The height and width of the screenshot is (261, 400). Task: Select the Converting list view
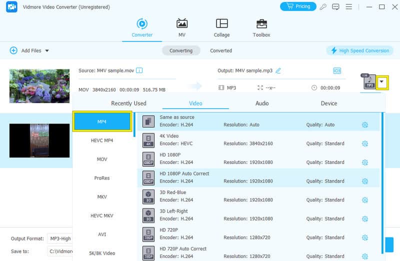pyautogui.click(x=181, y=50)
